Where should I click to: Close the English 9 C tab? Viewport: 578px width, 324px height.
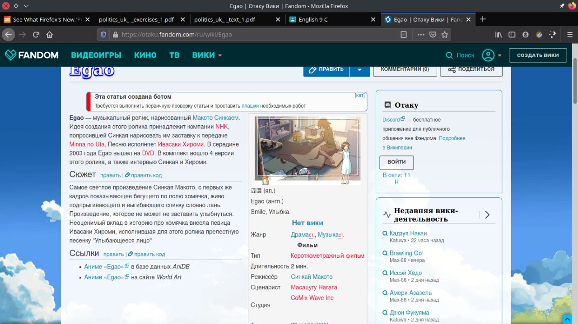point(373,19)
